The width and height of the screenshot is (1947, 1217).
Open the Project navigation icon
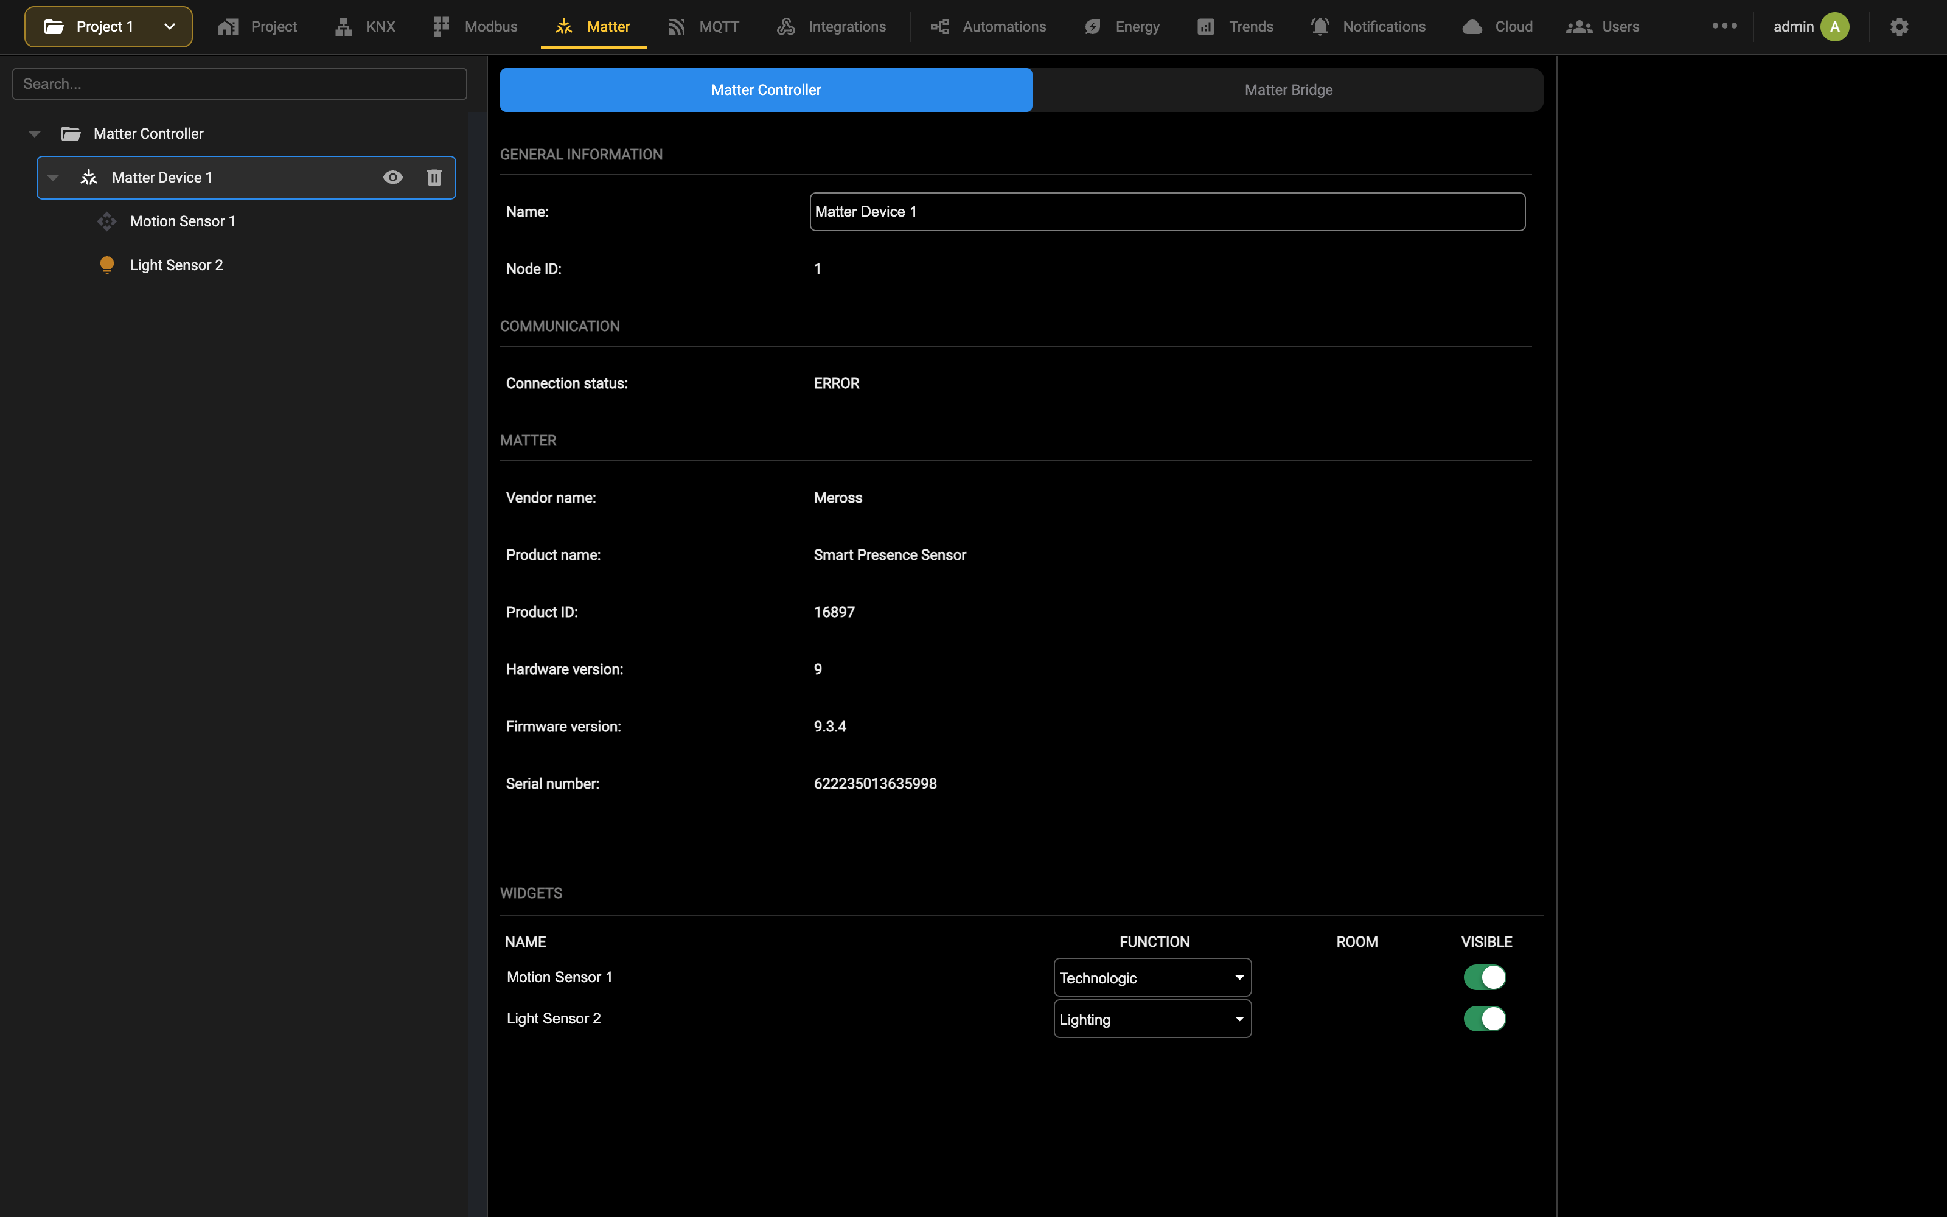click(x=228, y=27)
